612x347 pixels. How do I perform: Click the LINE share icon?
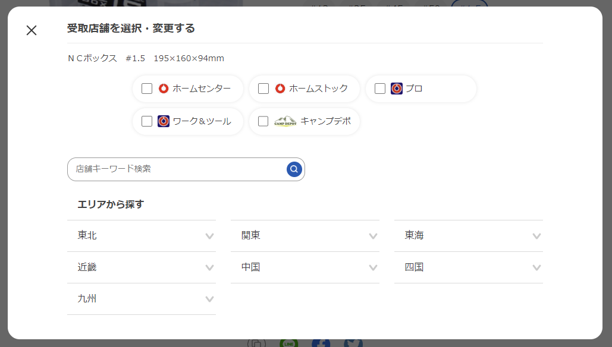289,343
